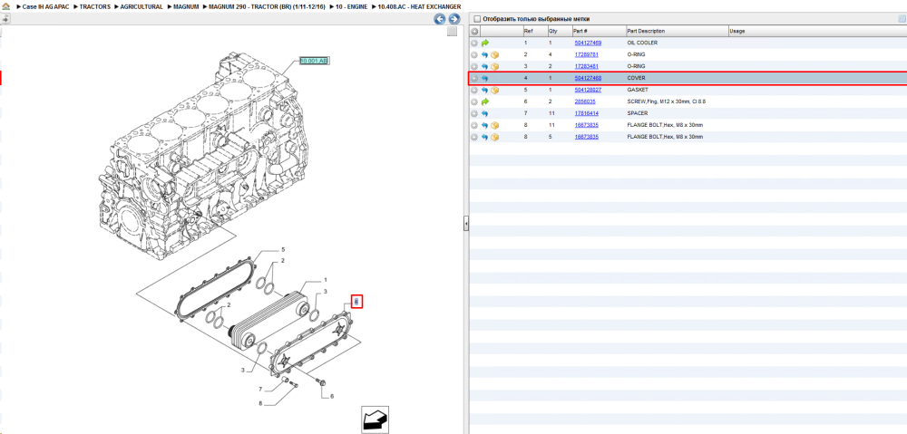
Task: Go to next diagram with right arrow
Action: coord(454,19)
